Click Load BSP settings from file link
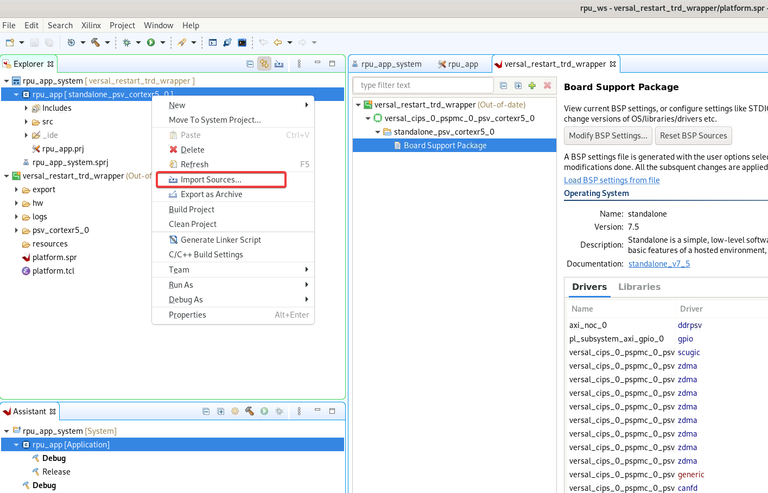This screenshot has width=768, height=493. click(x=612, y=180)
